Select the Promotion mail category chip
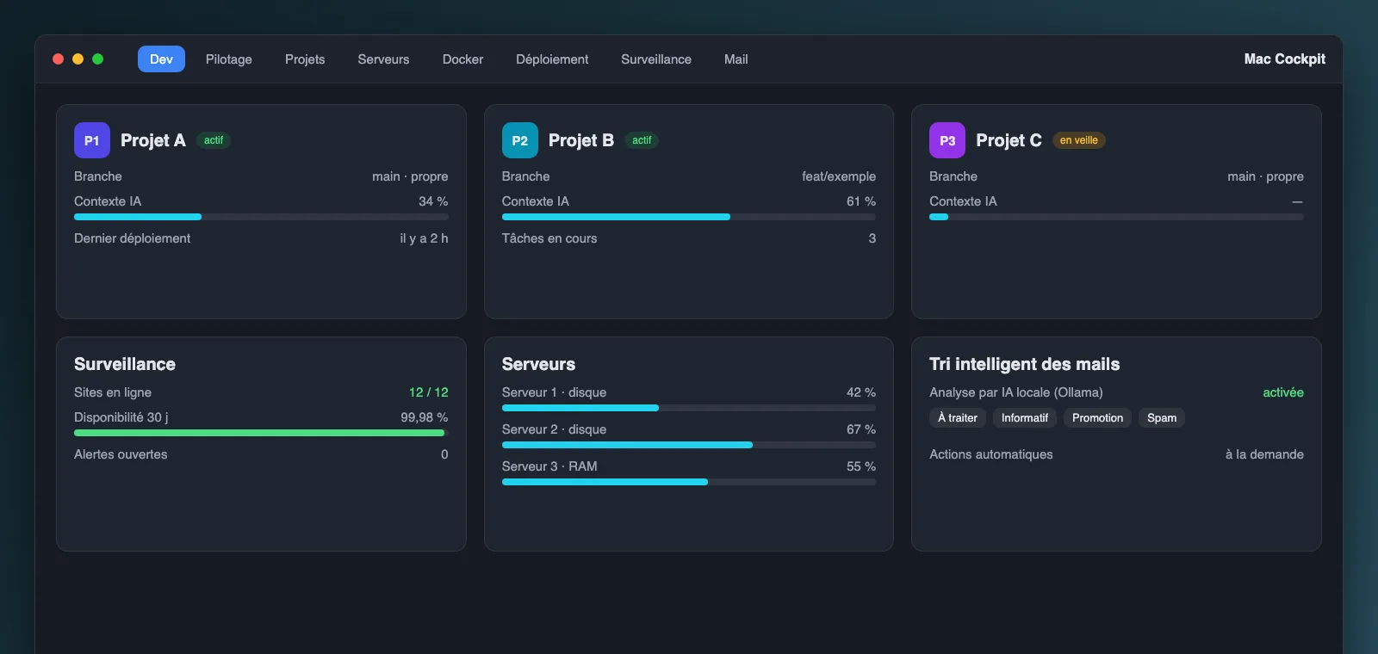 pos(1097,417)
